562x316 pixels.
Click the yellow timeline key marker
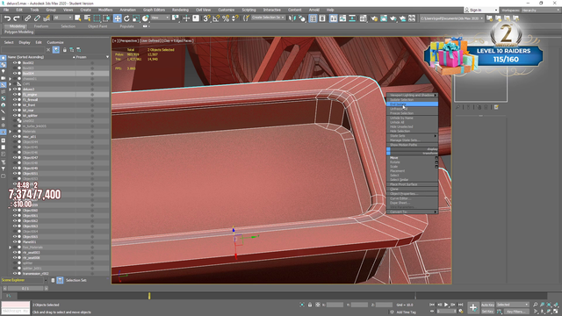pos(149,296)
